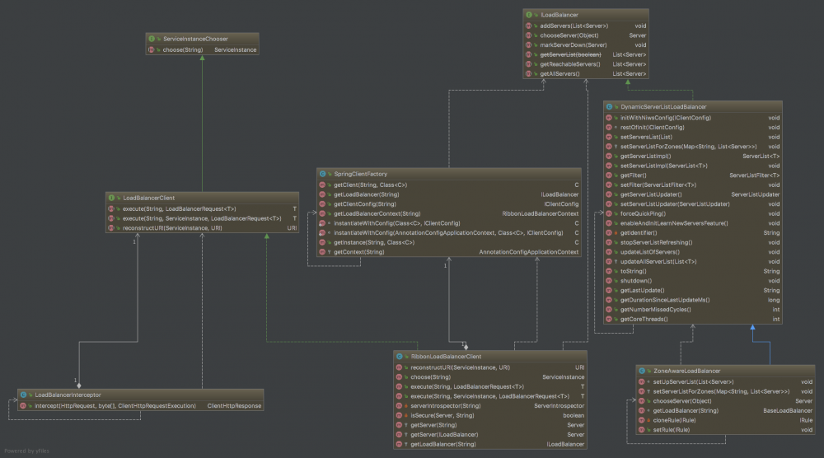Image resolution: width=824 pixels, height=458 pixels.
Task: Click the LoadBalancerInterceptor class icon
Action: point(24,395)
